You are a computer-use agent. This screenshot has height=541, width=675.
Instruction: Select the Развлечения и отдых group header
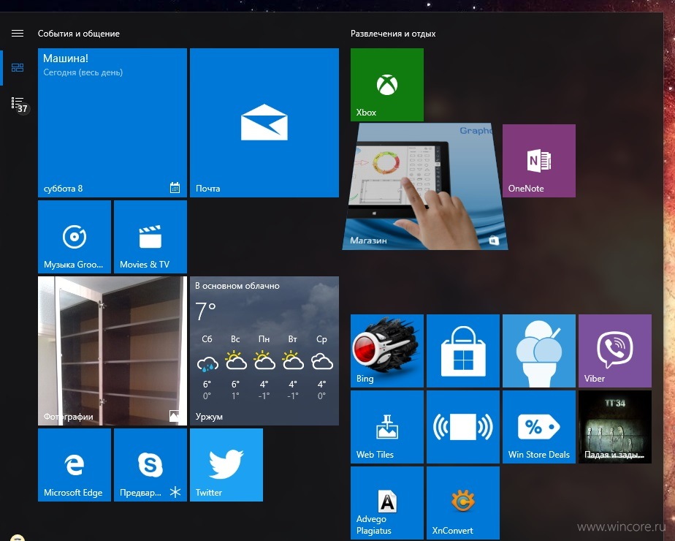[x=393, y=34]
